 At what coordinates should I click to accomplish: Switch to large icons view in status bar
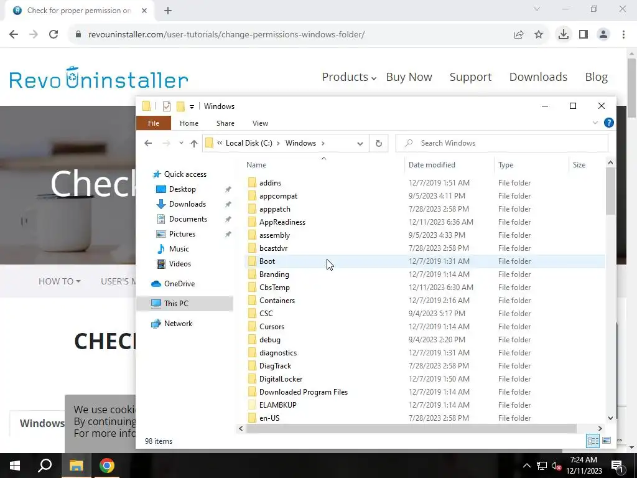[606, 441]
